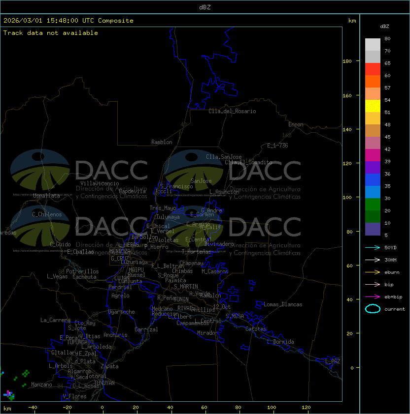
Task: Click the white 30HM arrow in legend
Action: click(373, 260)
